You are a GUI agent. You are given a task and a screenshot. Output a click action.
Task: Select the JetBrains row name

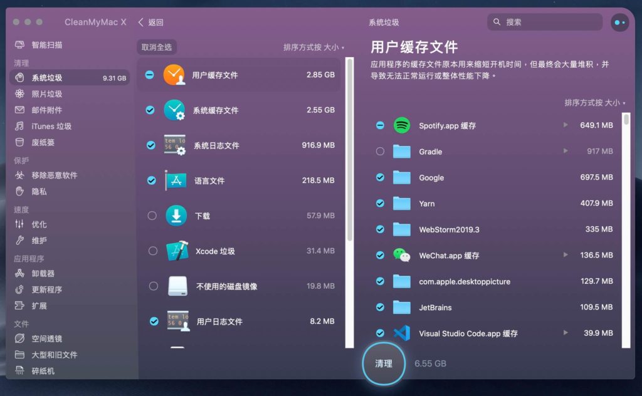[435, 307]
